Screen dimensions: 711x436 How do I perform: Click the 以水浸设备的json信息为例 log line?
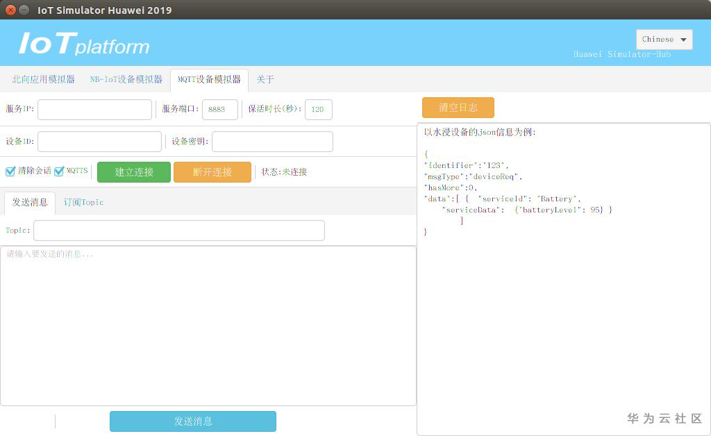(x=480, y=133)
